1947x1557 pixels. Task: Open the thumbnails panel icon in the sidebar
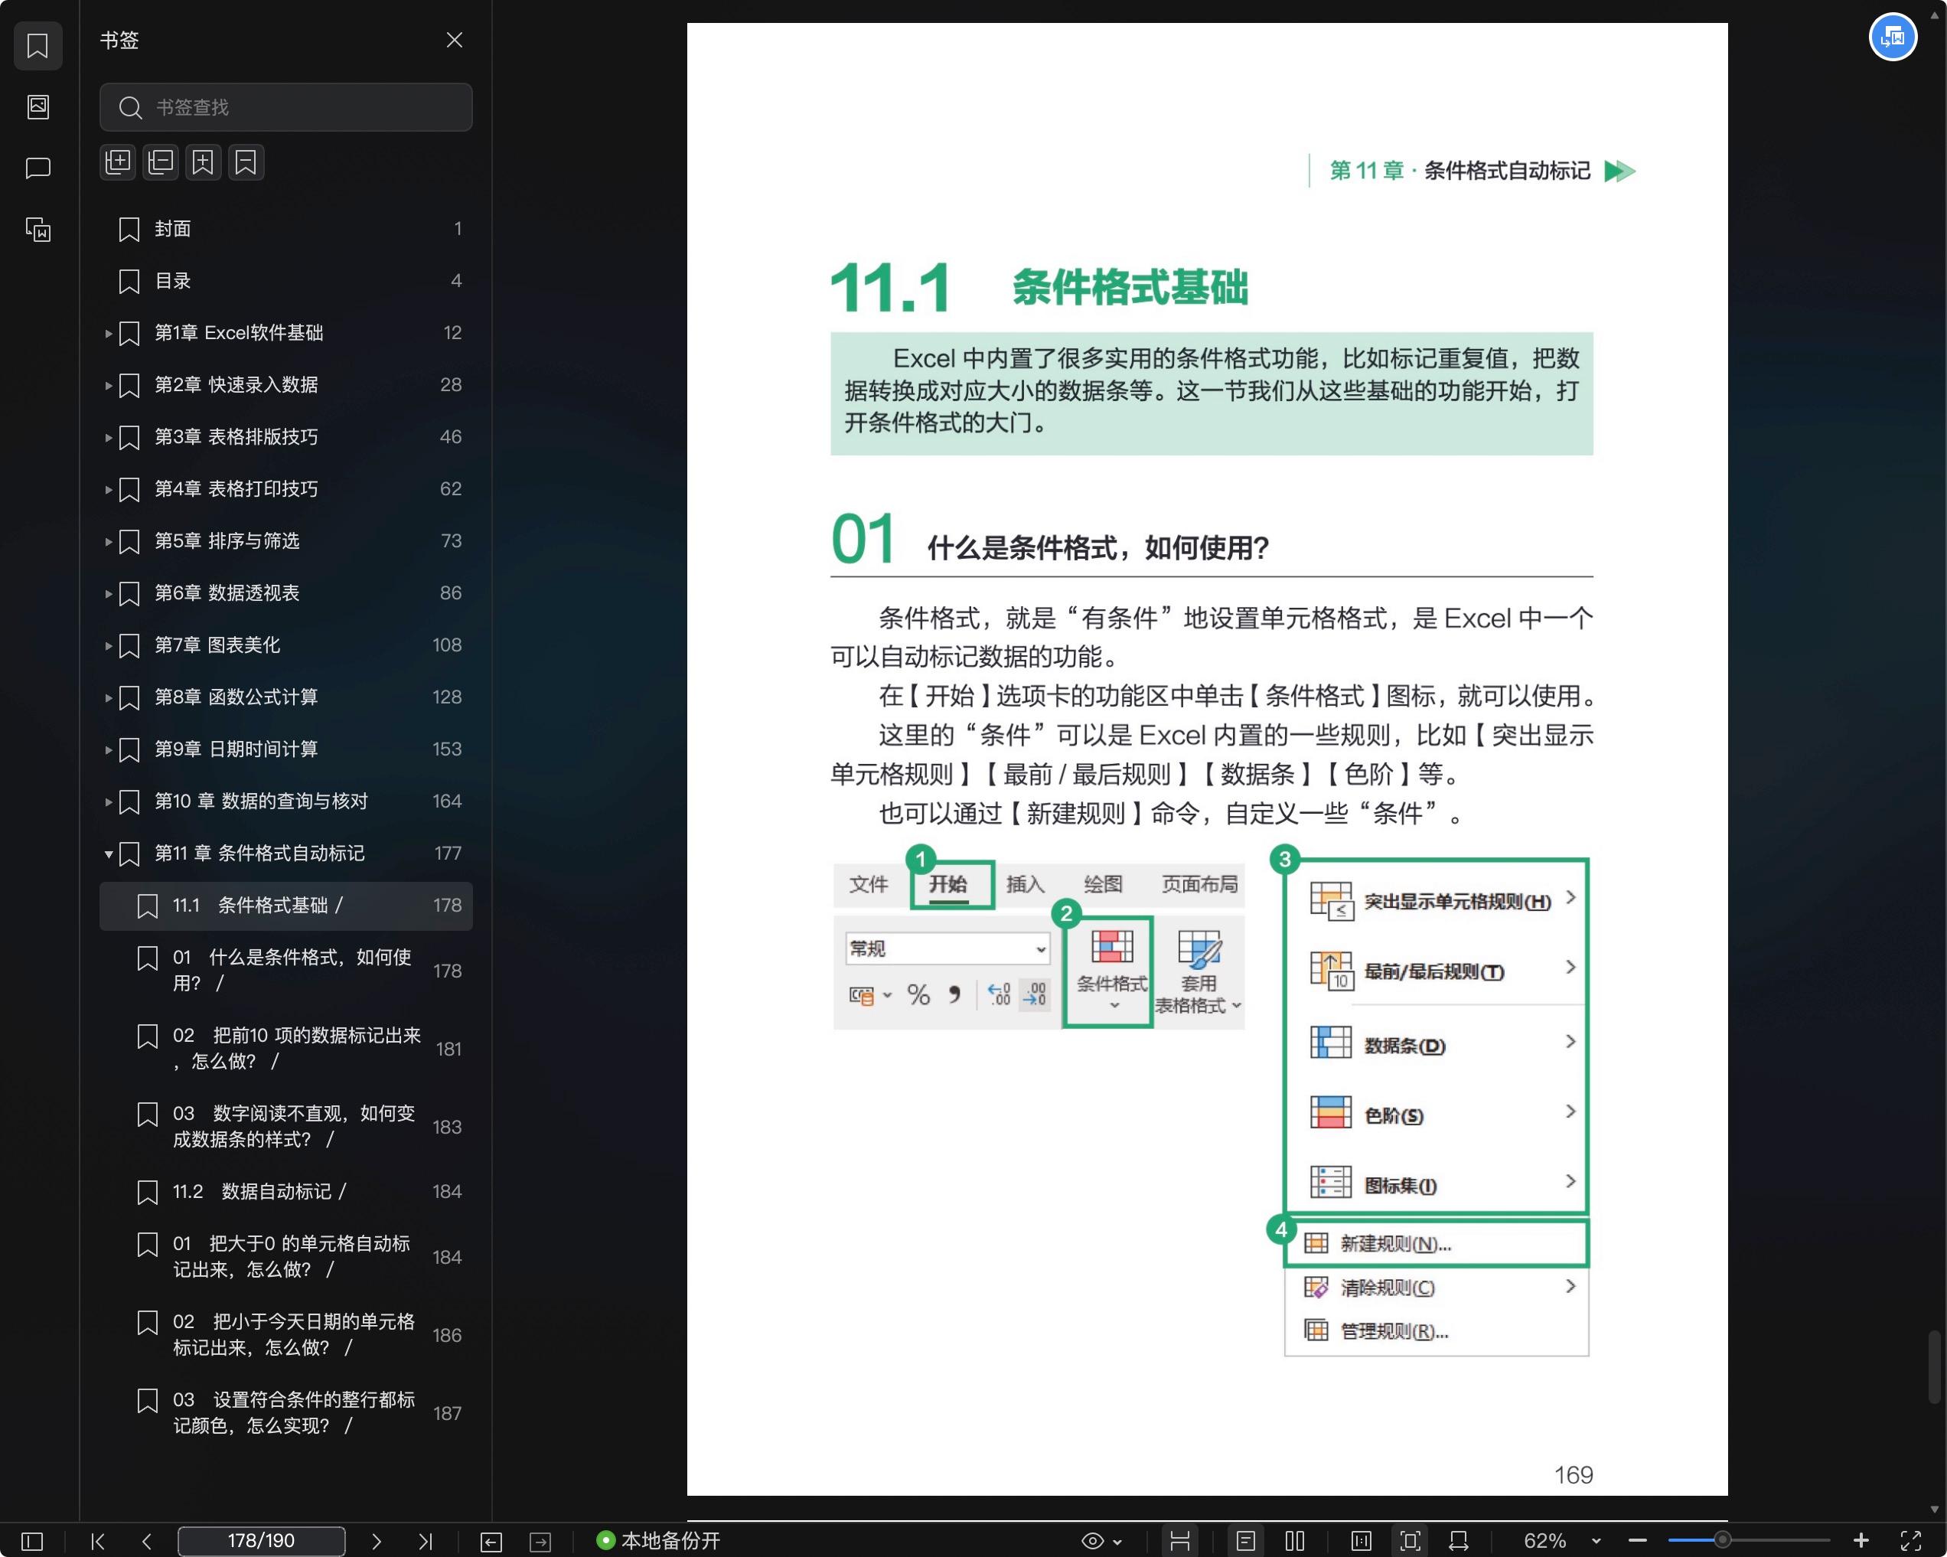(x=38, y=106)
